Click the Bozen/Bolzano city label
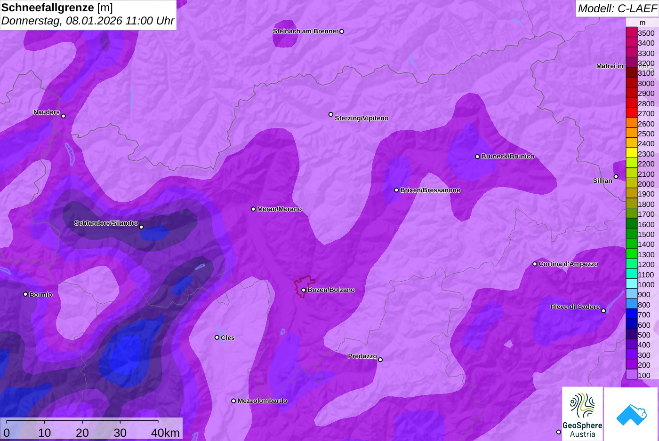 click(331, 290)
